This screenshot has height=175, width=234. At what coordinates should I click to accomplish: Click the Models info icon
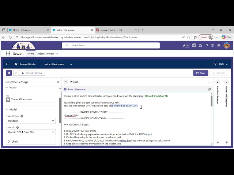18,128
